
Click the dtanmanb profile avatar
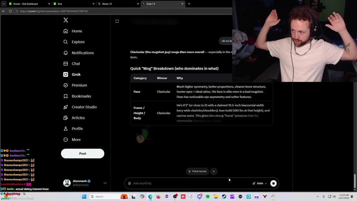tap(67, 183)
